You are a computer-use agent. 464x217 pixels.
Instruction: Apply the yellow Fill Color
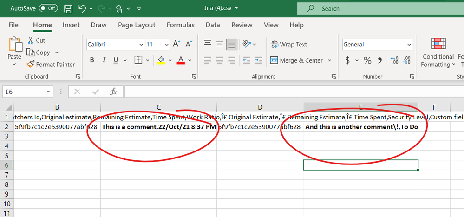pos(161,60)
